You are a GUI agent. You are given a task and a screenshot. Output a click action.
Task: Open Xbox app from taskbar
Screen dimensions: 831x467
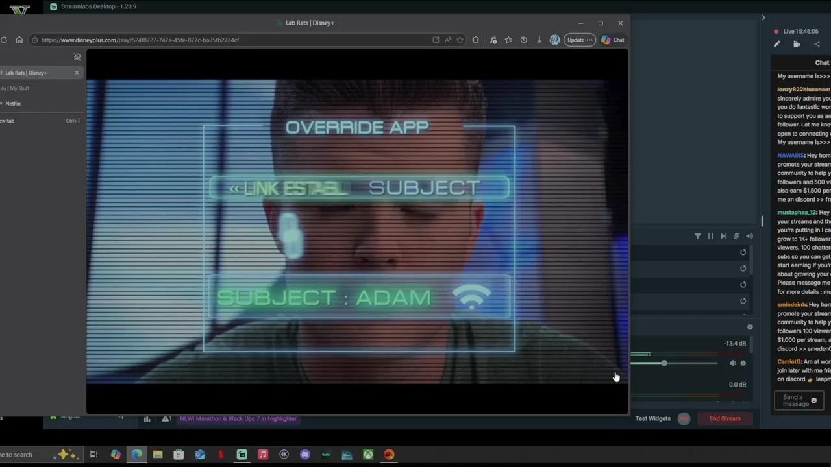tap(368, 455)
